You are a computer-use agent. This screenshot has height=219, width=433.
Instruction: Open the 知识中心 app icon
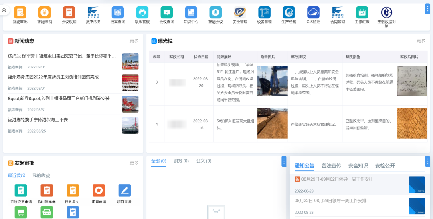(191, 12)
